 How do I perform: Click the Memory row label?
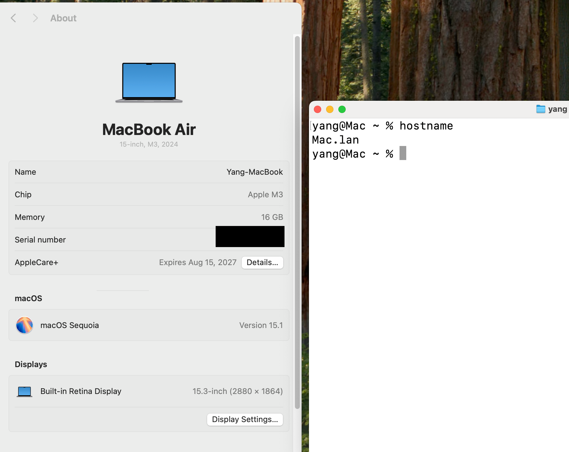coord(30,217)
